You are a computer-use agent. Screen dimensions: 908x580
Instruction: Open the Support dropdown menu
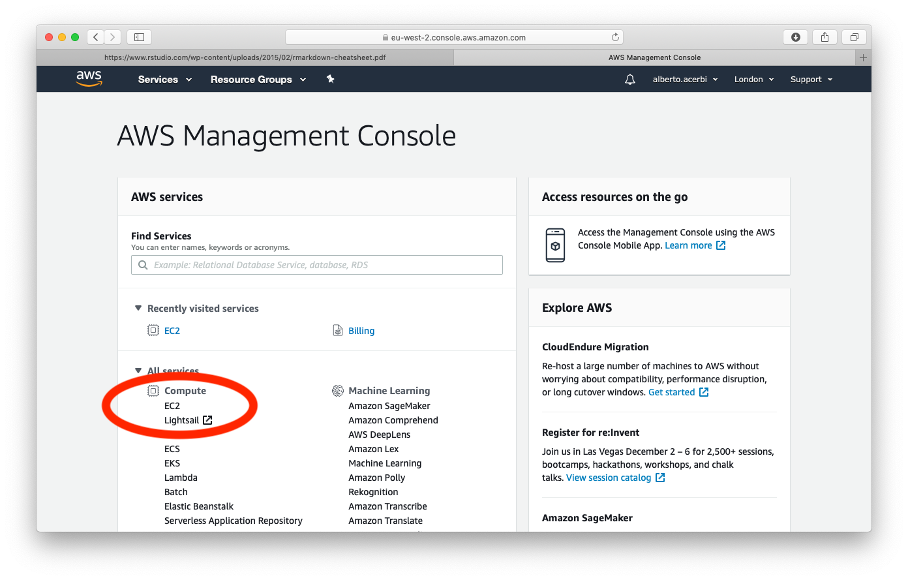pos(811,80)
